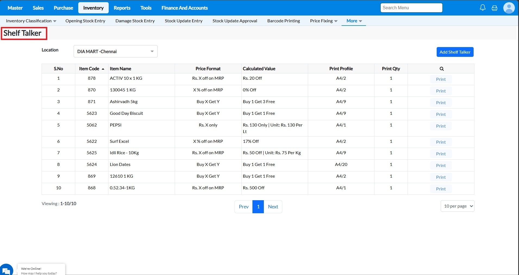Sort by Item Code column arrow
This screenshot has width=519, height=275.
coord(103,69)
